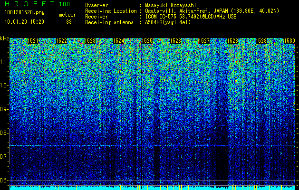
Task: Click the Receiving antenna label
Action: 109,22
